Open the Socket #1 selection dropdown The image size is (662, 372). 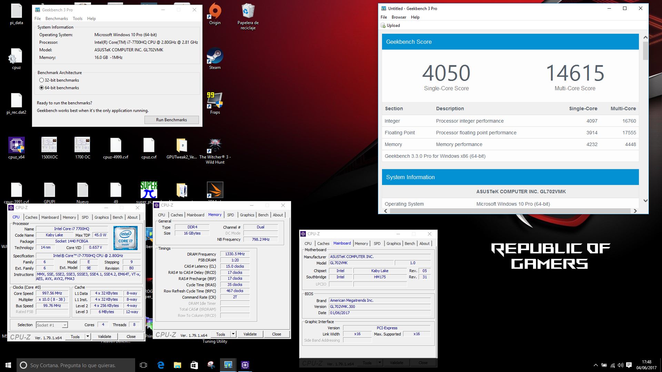52,325
